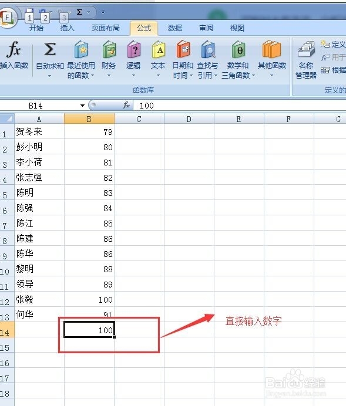Select row 1 header
This screenshot has width=346, height=406.
(7, 131)
